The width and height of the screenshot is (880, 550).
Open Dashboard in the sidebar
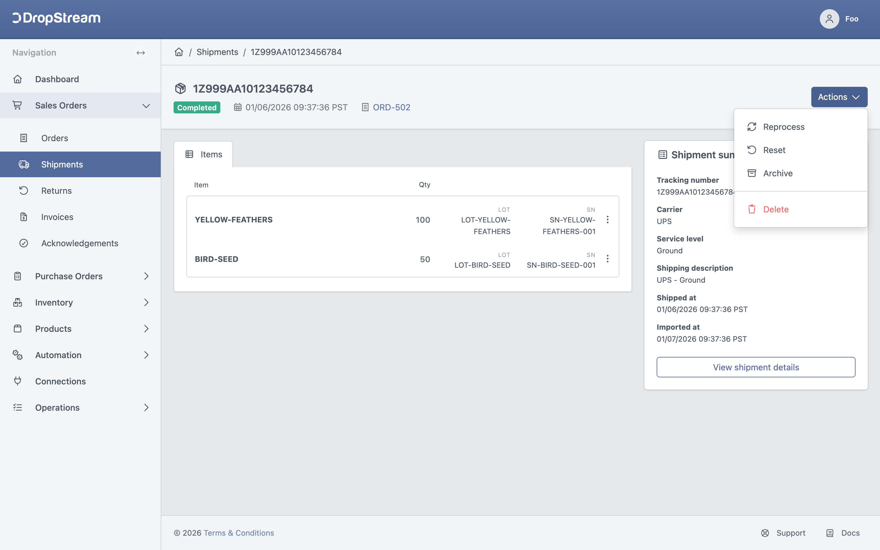click(x=80, y=79)
